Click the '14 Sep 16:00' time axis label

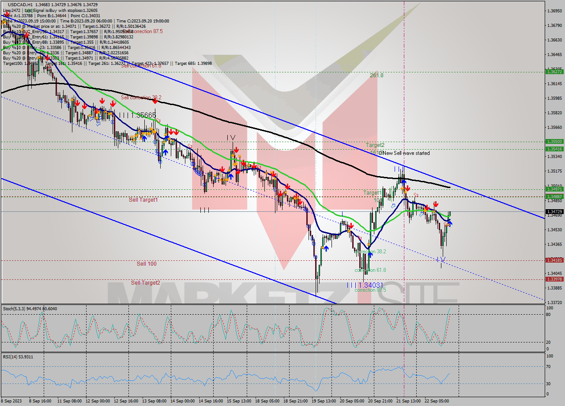(210, 401)
